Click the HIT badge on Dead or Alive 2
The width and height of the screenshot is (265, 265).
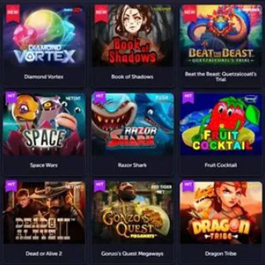tap(11, 185)
